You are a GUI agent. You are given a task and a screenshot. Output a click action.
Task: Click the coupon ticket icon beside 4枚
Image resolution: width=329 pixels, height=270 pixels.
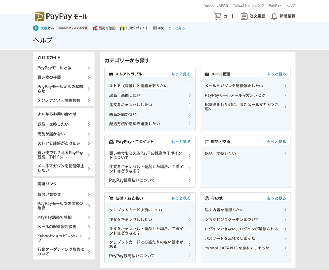point(155,28)
